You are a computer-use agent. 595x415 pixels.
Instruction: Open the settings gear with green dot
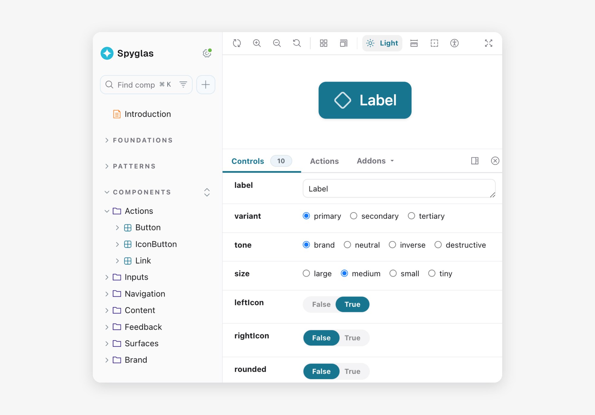pos(207,53)
